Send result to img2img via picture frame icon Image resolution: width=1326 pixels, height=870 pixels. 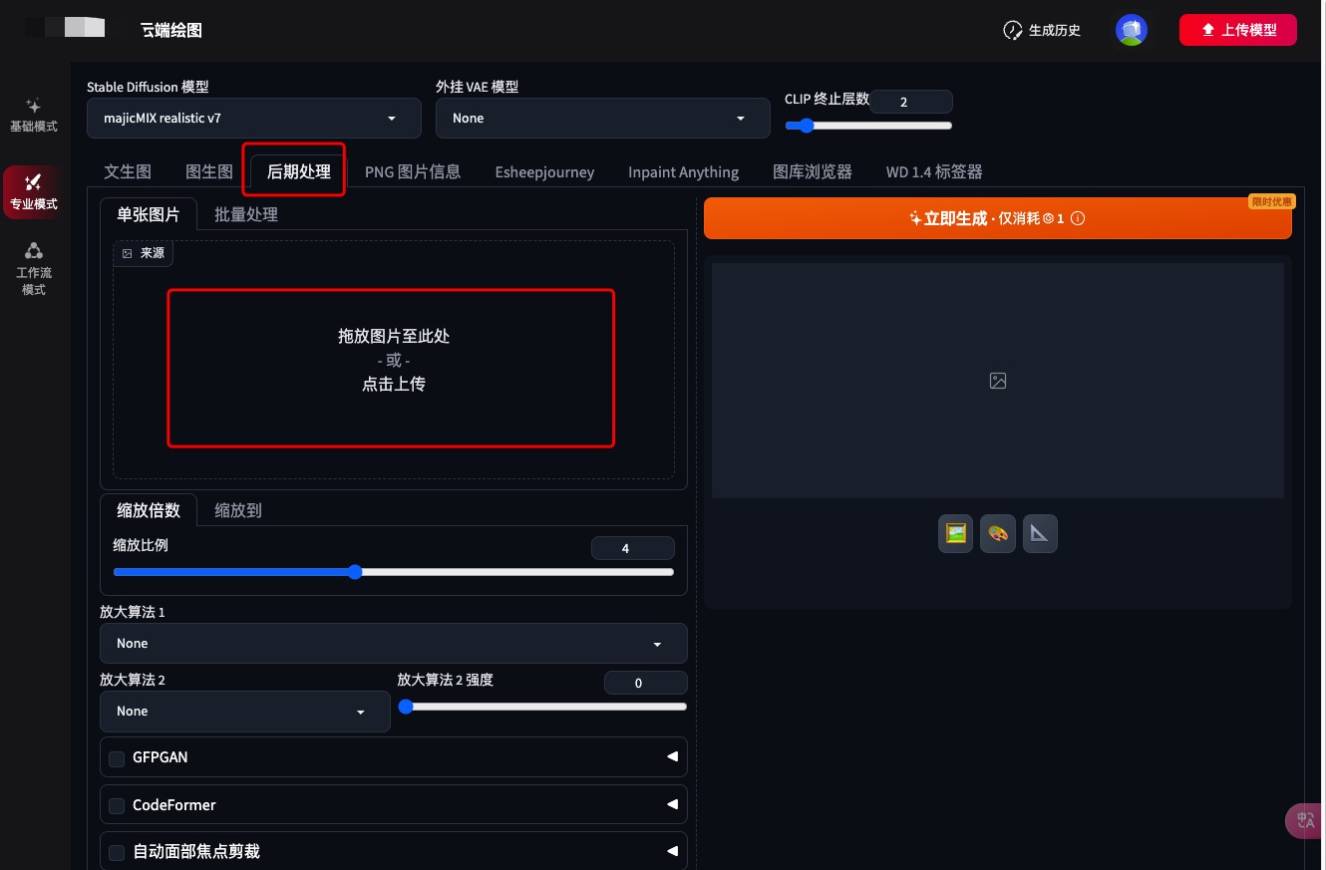coord(955,533)
